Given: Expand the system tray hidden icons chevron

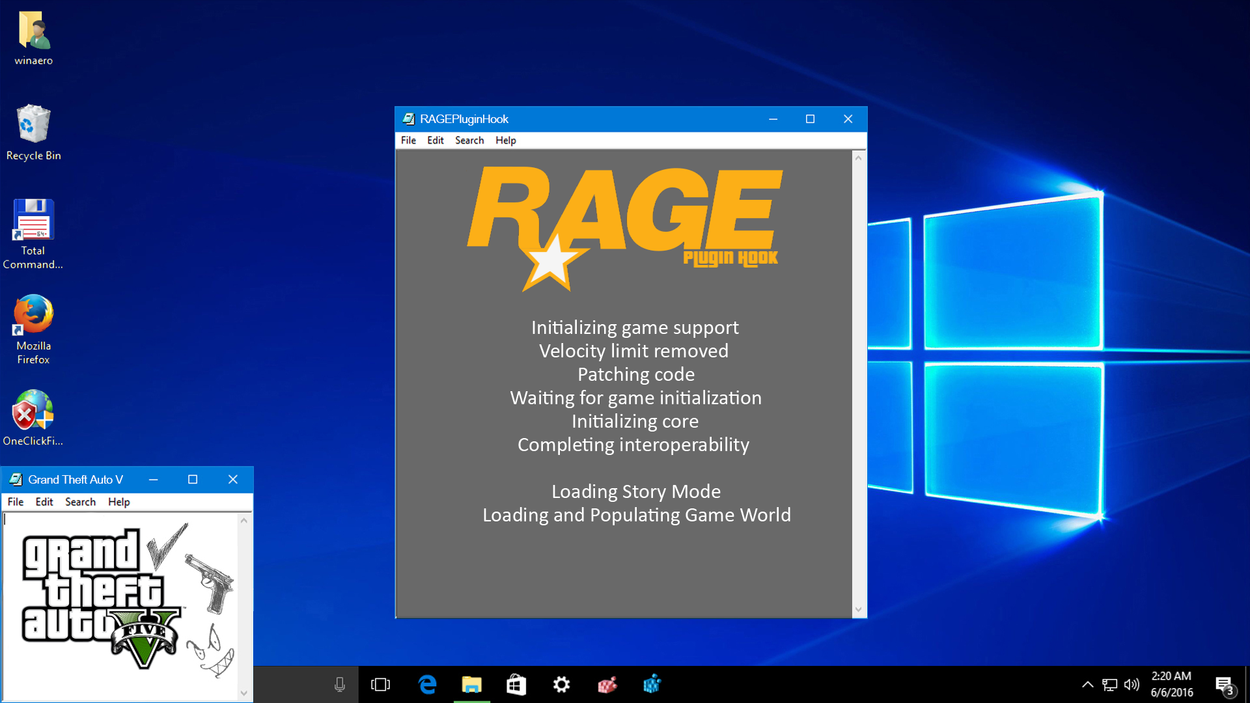Looking at the screenshot, I should pyautogui.click(x=1087, y=684).
